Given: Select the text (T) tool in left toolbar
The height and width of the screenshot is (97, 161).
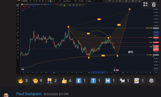Looking at the screenshot, I should (x=18, y=25).
